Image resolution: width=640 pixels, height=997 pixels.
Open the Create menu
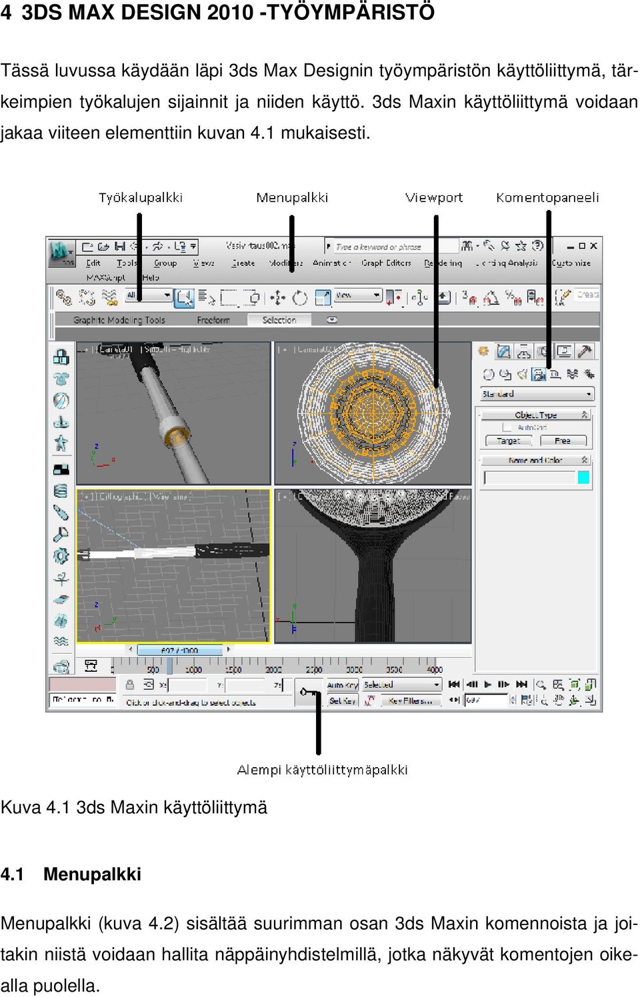point(243,263)
